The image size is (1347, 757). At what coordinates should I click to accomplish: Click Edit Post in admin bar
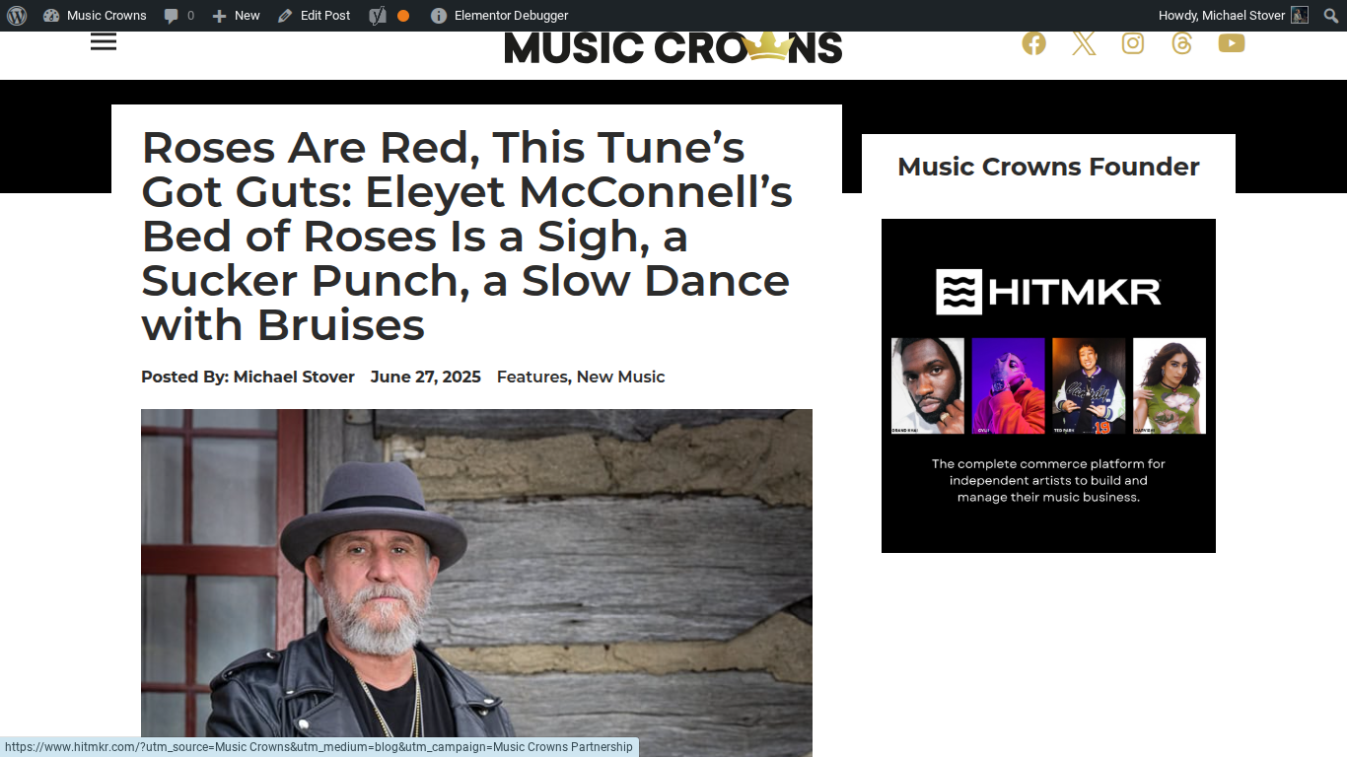coord(315,16)
